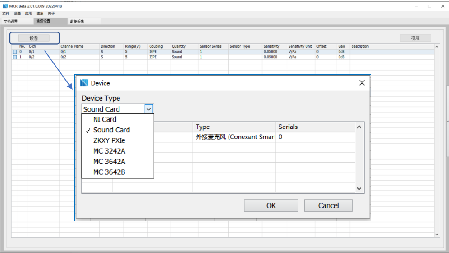Screen dimensions: 449x253
Task: Open the 应用 (Application) menu
Action: [28, 14]
